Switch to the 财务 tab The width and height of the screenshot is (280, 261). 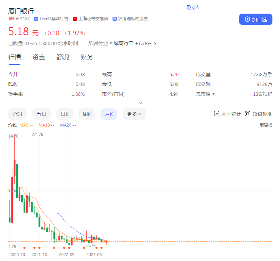click(x=87, y=57)
